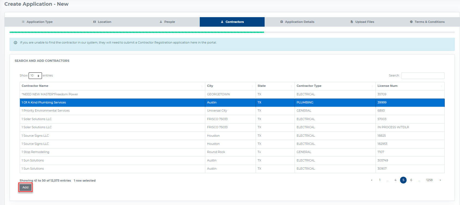460x205 pixels.
Task: Sort by Contractor Name column
Action: pyautogui.click(x=112, y=86)
